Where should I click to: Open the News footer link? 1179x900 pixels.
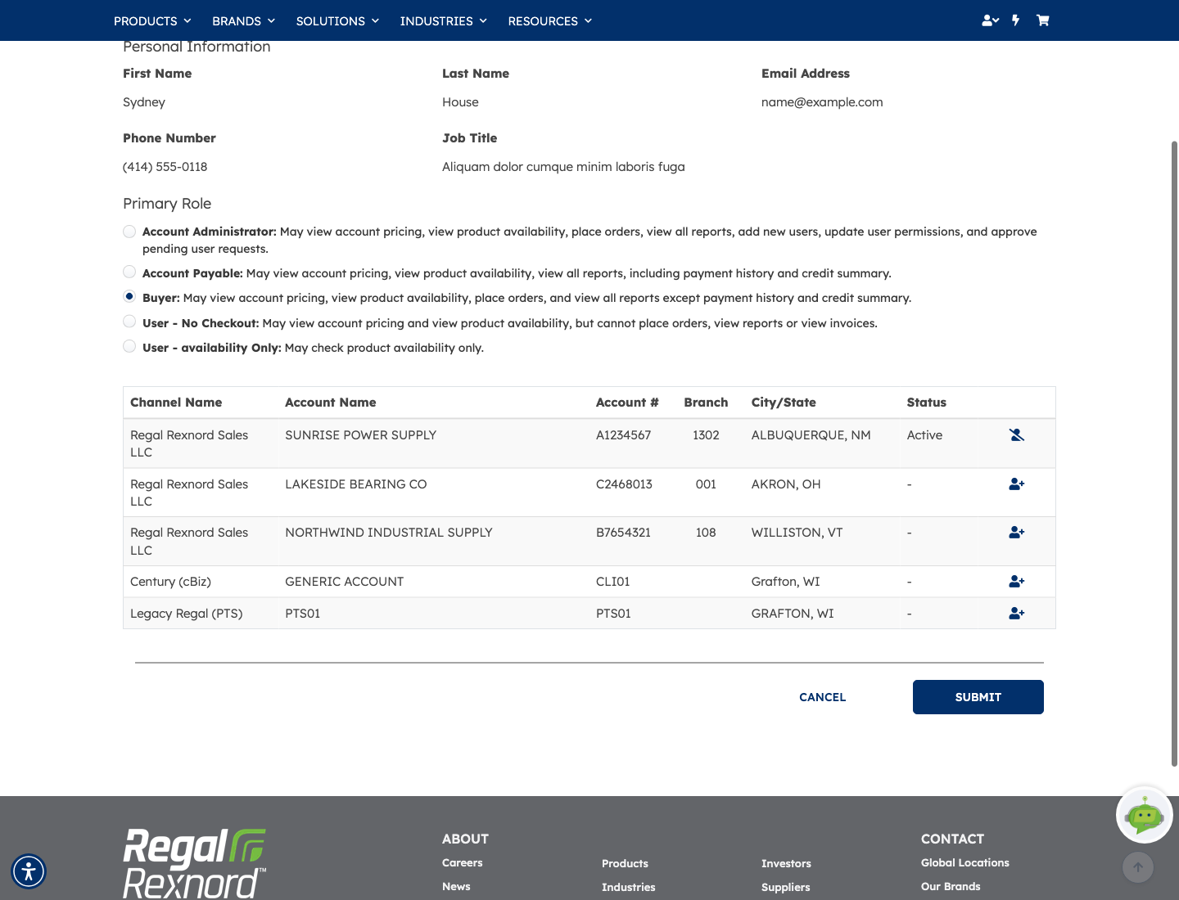click(456, 887)
